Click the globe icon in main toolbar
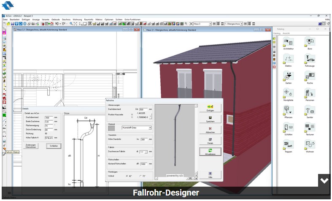Viewport: 332px width, 201px height. [x=25, y=24]
